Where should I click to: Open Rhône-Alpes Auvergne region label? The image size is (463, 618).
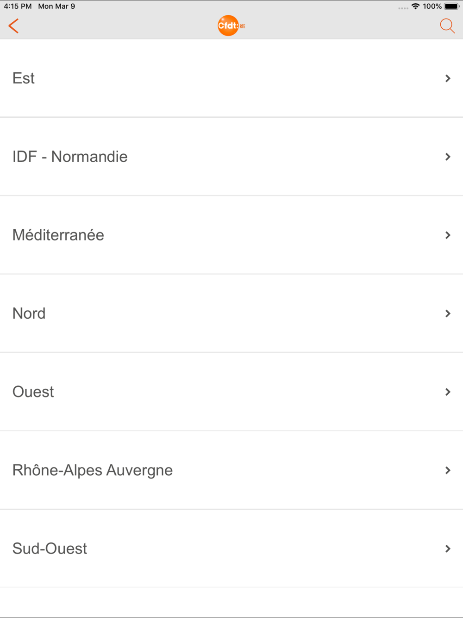coord(93,470)
